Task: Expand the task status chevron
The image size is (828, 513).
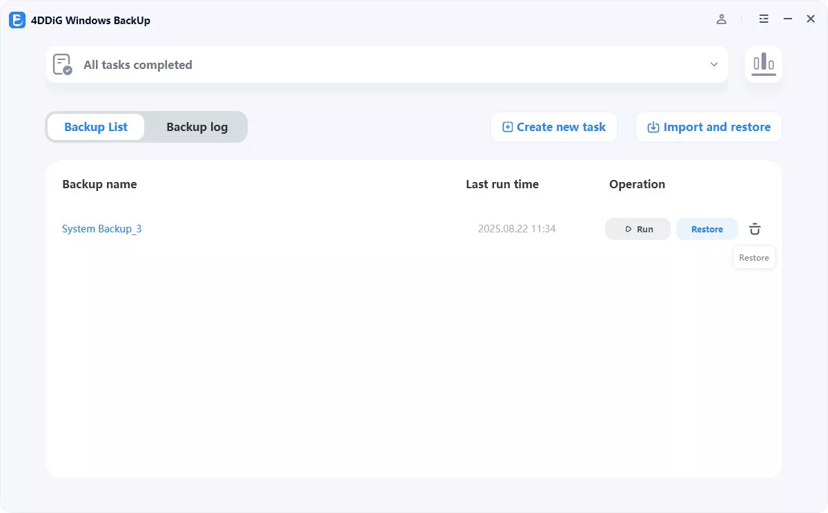Action: click(x=714, y=65)
